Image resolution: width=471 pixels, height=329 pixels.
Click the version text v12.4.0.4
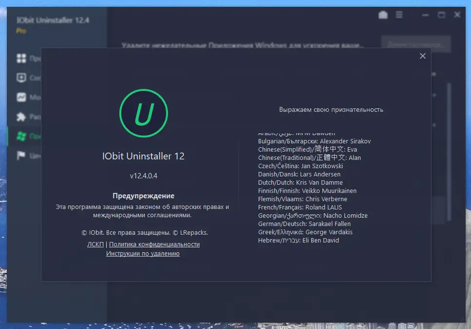[144, 176]
